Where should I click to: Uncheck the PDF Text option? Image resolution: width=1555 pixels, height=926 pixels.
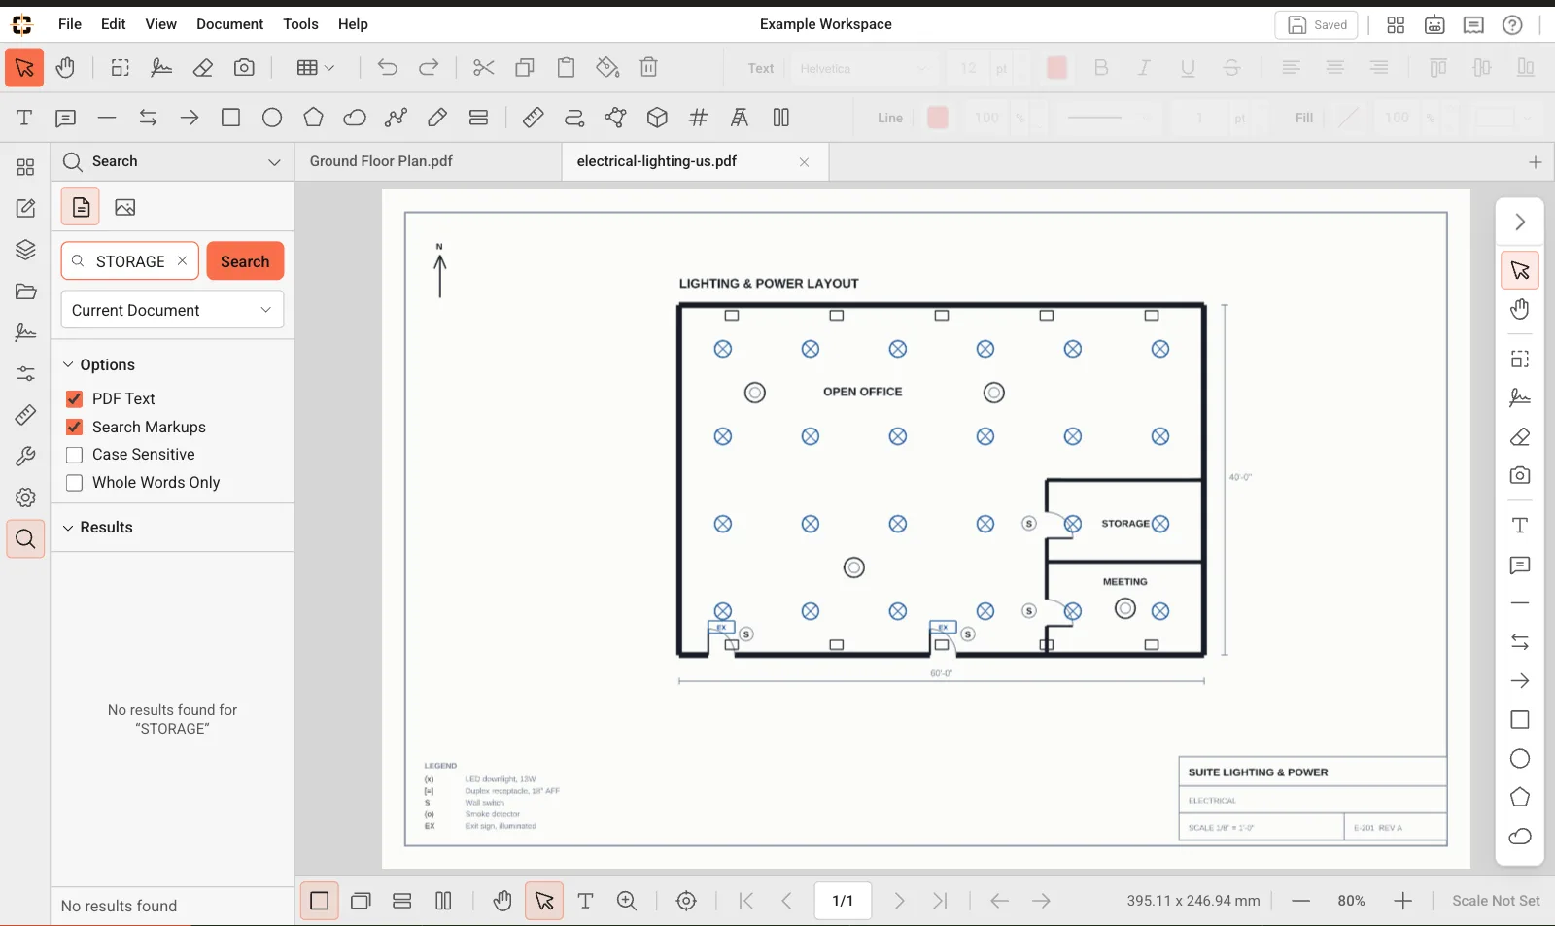point(74,399)
